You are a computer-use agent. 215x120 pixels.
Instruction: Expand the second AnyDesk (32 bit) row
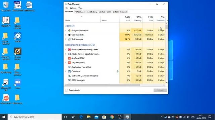point(66,63)
